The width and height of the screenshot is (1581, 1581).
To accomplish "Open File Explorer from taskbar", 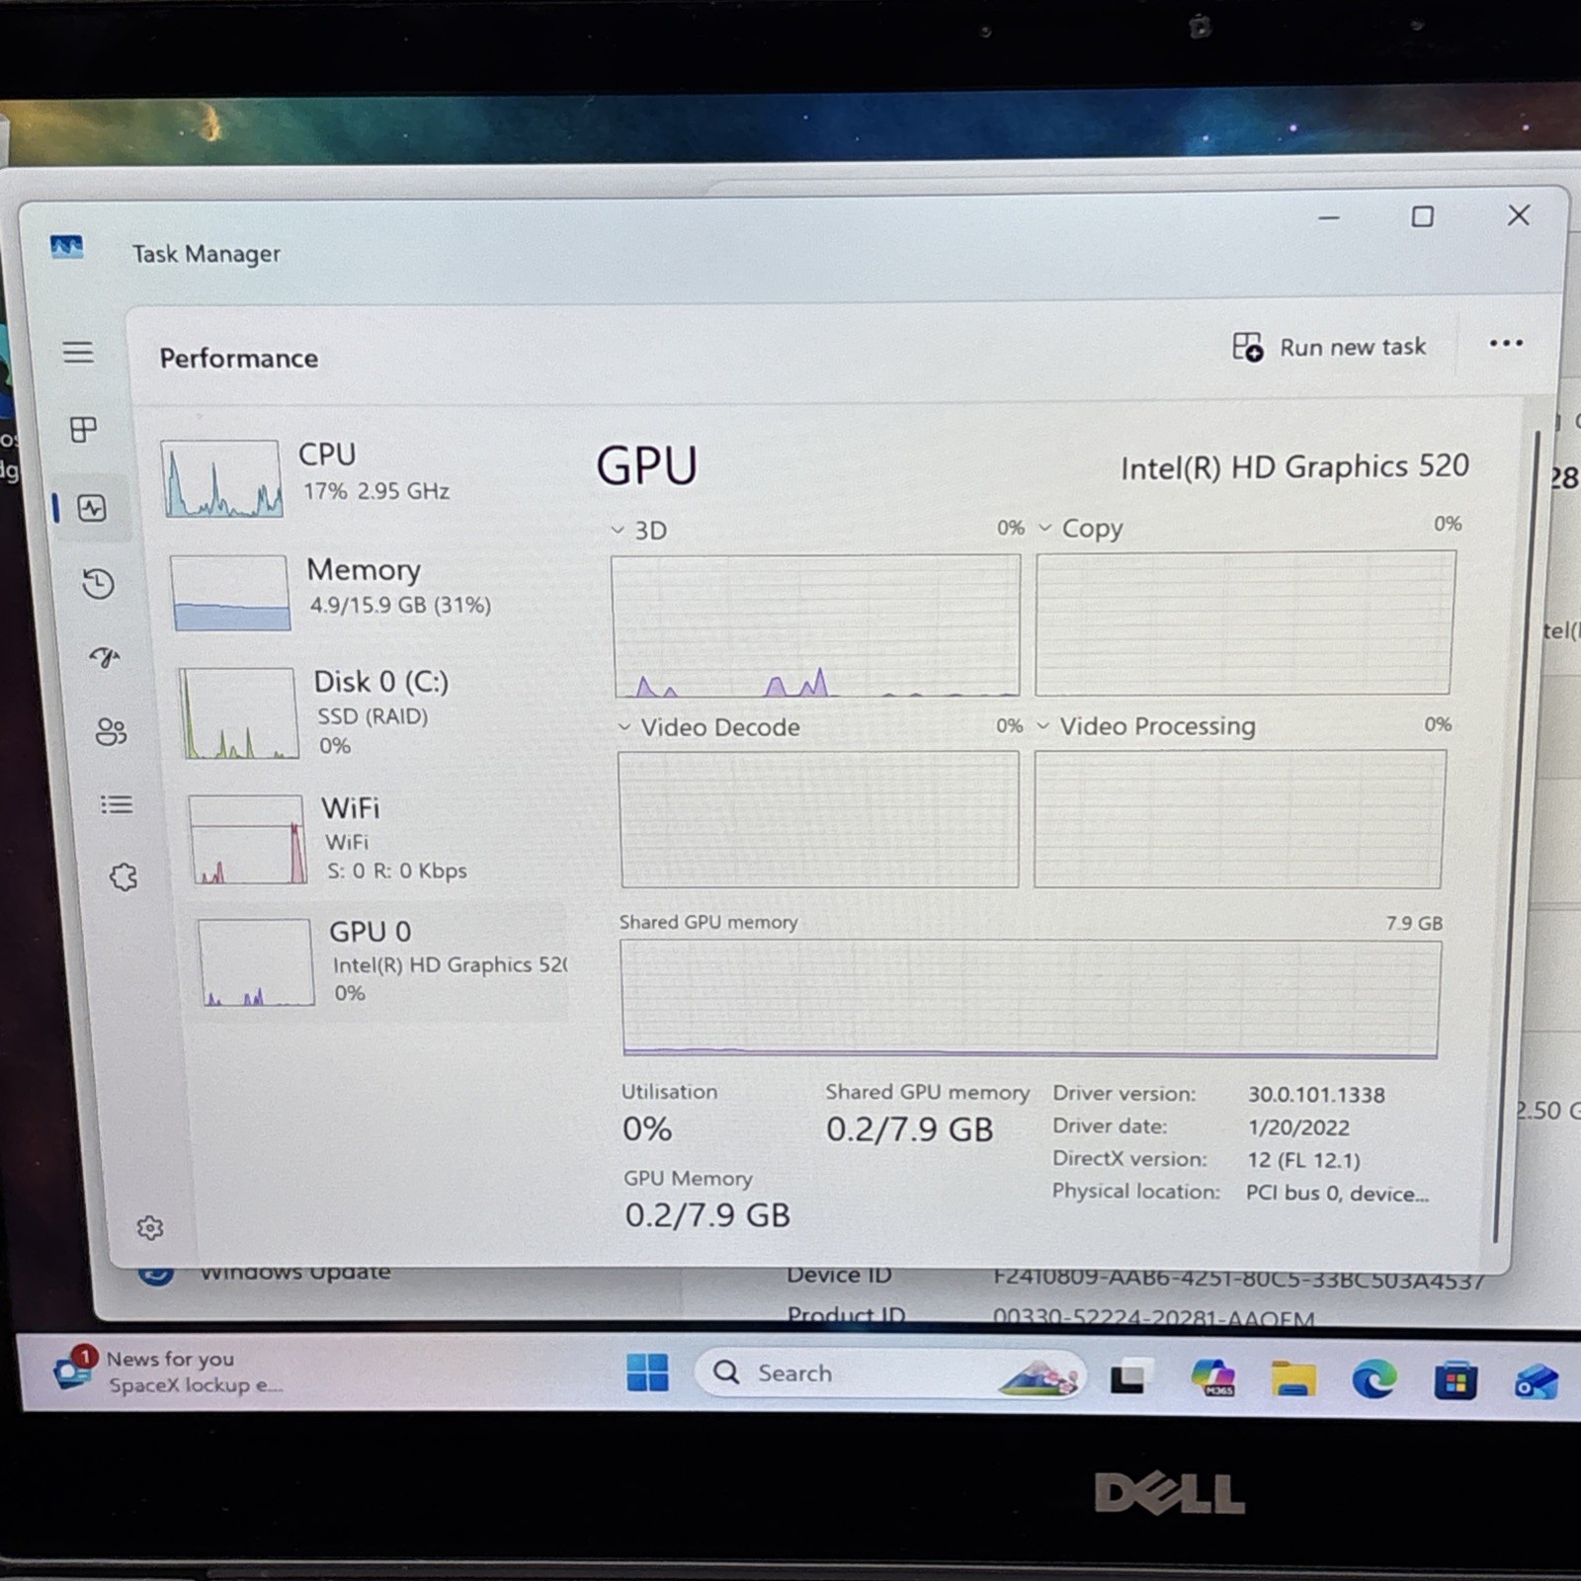I will tap(1293, 1378).
